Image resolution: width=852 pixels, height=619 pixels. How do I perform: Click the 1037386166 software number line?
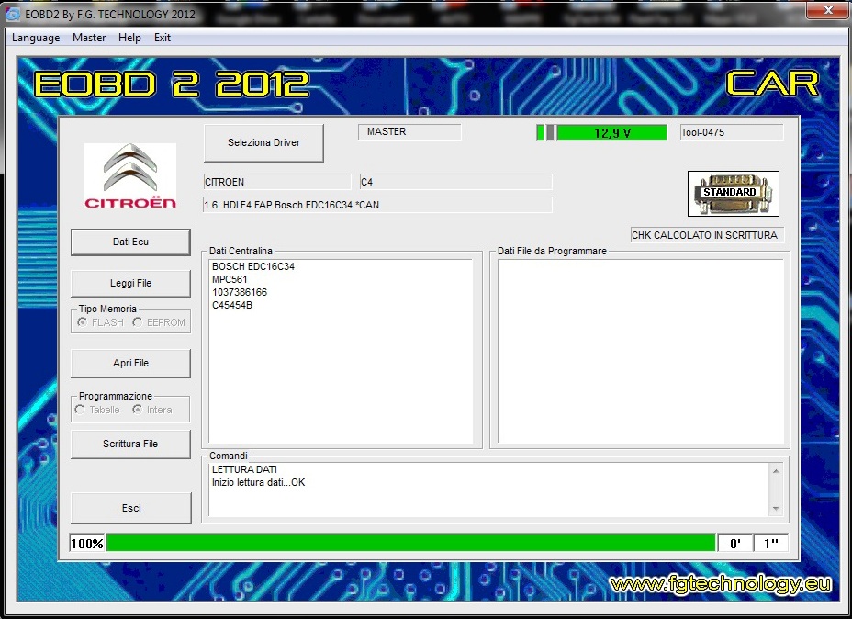click(240, 292)
